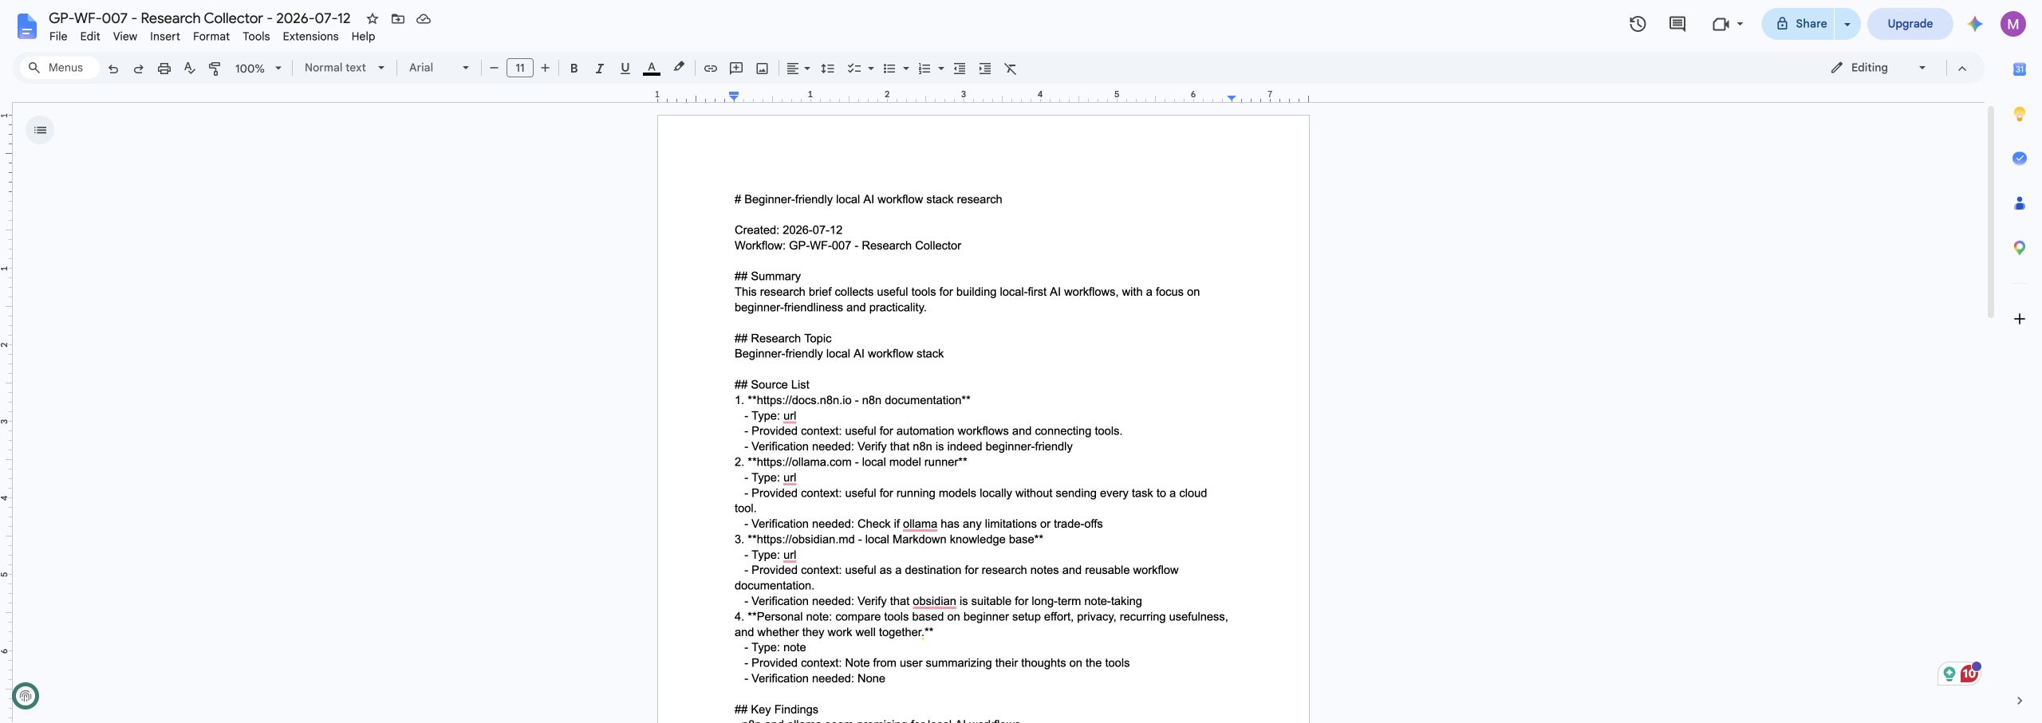Click the font size field
This screenshot has height=723, width=2042.
(x=520, y=68)
